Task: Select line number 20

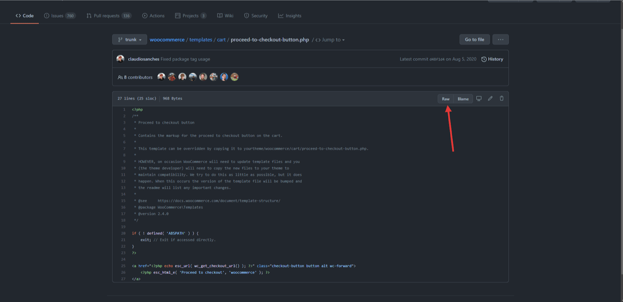Action: click(x=123, y=233)
